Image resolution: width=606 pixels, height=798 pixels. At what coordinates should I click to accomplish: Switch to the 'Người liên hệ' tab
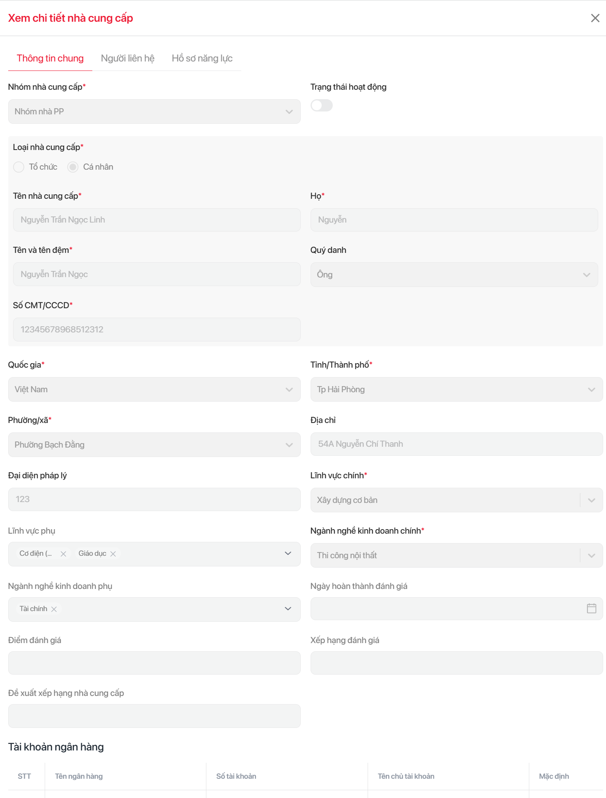pos(128,58)
